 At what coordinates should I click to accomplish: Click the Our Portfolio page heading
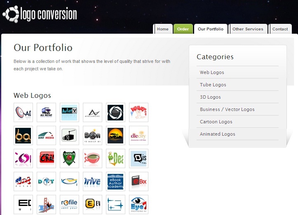point(43,47)
